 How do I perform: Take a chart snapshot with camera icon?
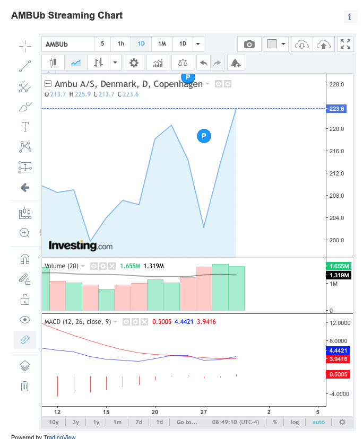(249, 44)
